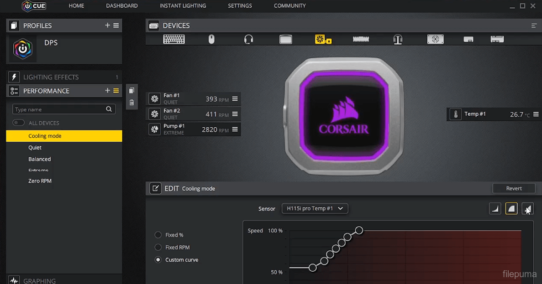The height and width of the screenshot is (284, 542).
Task: Open the Fan #1 options menu
Action: click(x=235, y=99)
